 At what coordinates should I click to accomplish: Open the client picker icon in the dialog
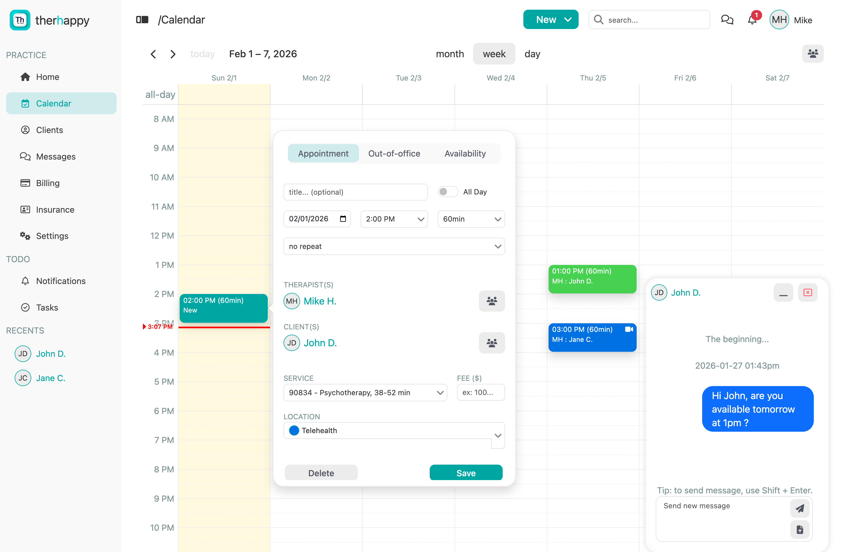tap(492, 343)
